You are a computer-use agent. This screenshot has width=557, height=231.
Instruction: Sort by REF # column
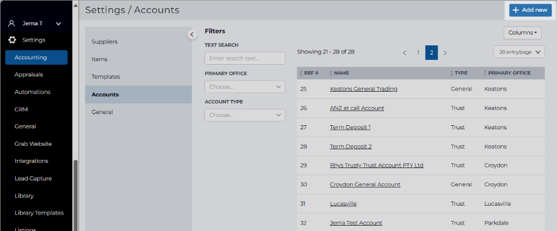pyautogui.click(x=309, y=73)
